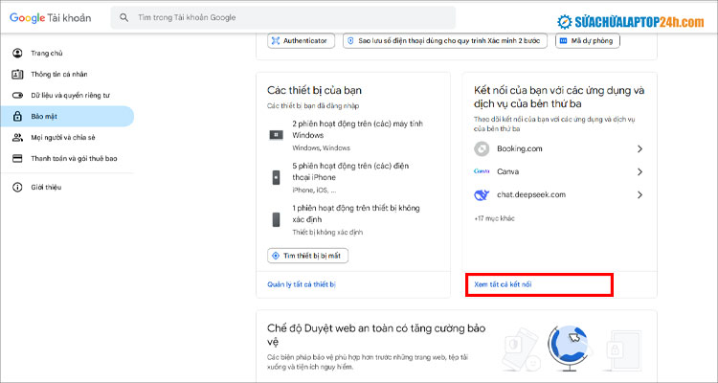Click the chat.deepseek.com connection label
Image resolution: width=718 pixels, height=383 pixels.
[531, 194]
